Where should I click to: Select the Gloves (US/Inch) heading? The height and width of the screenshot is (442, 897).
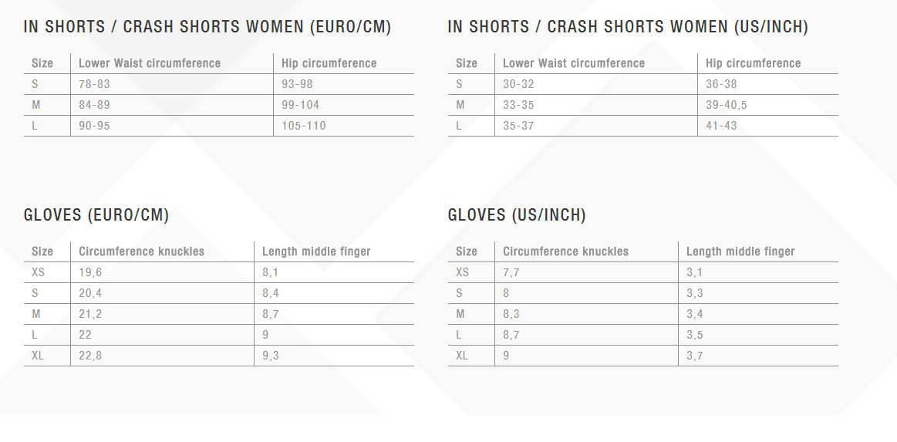(517, 215)
